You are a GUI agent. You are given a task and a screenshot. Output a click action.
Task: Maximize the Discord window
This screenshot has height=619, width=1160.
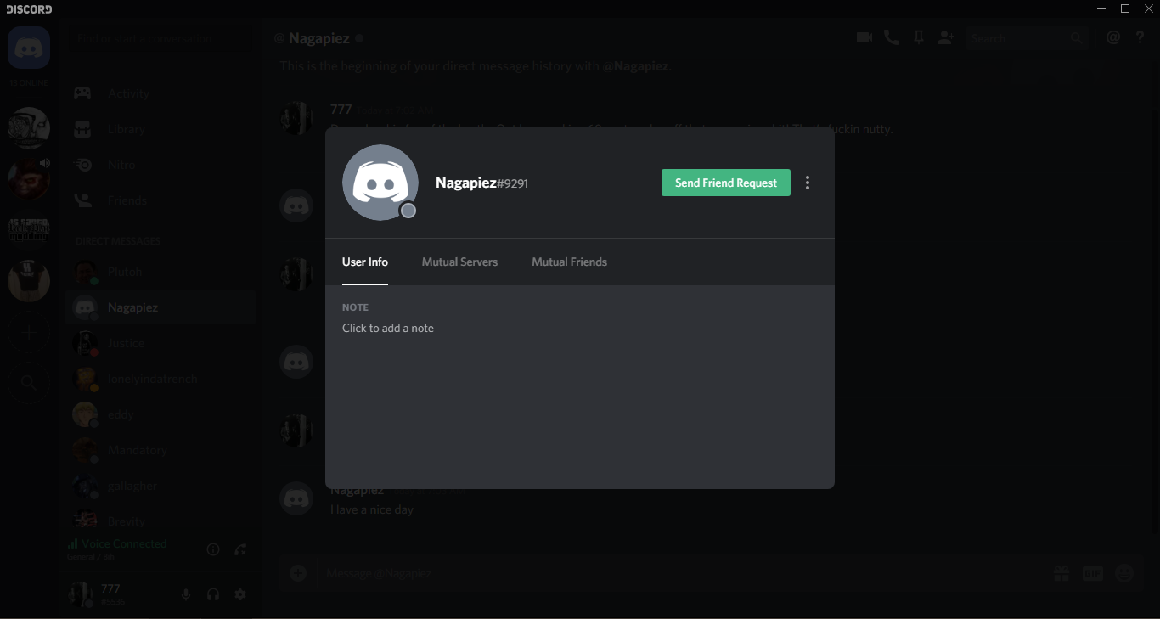(x=1125, y=8)
